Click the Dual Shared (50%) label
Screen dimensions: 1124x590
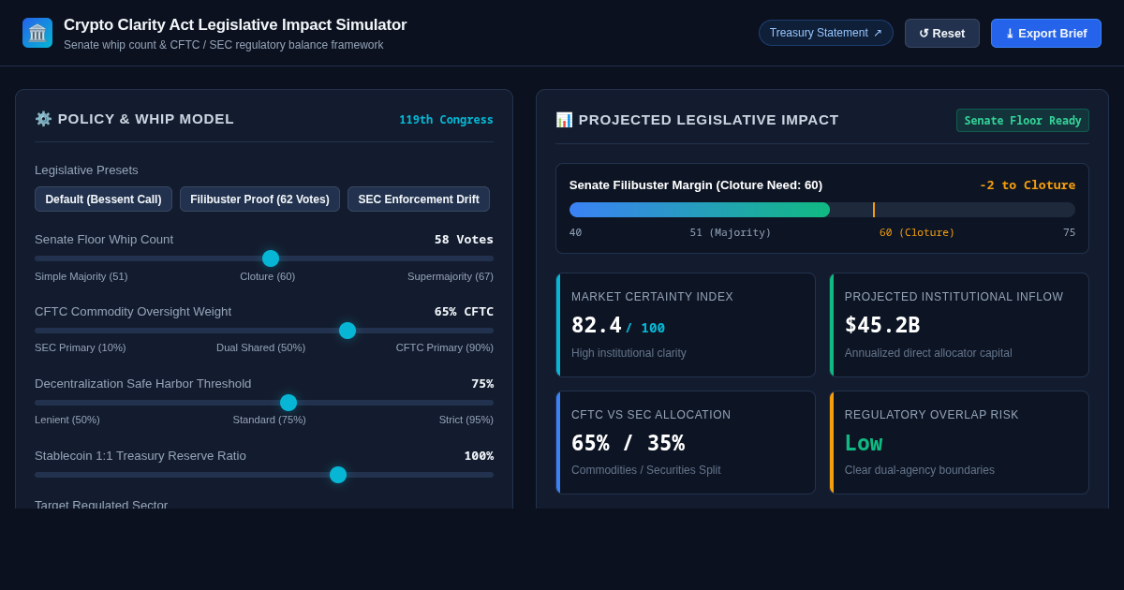click(260, 347)
